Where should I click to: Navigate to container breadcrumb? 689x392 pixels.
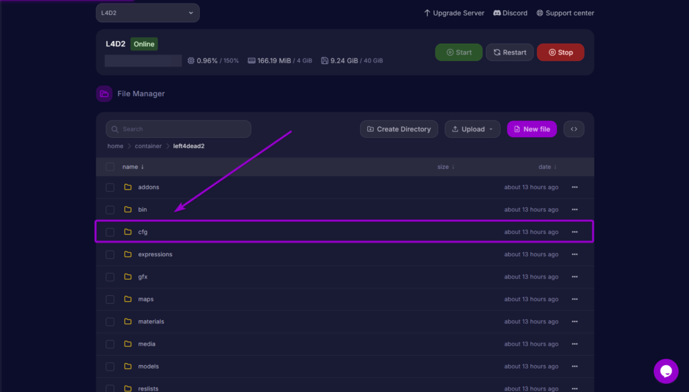tap(148, 146)
